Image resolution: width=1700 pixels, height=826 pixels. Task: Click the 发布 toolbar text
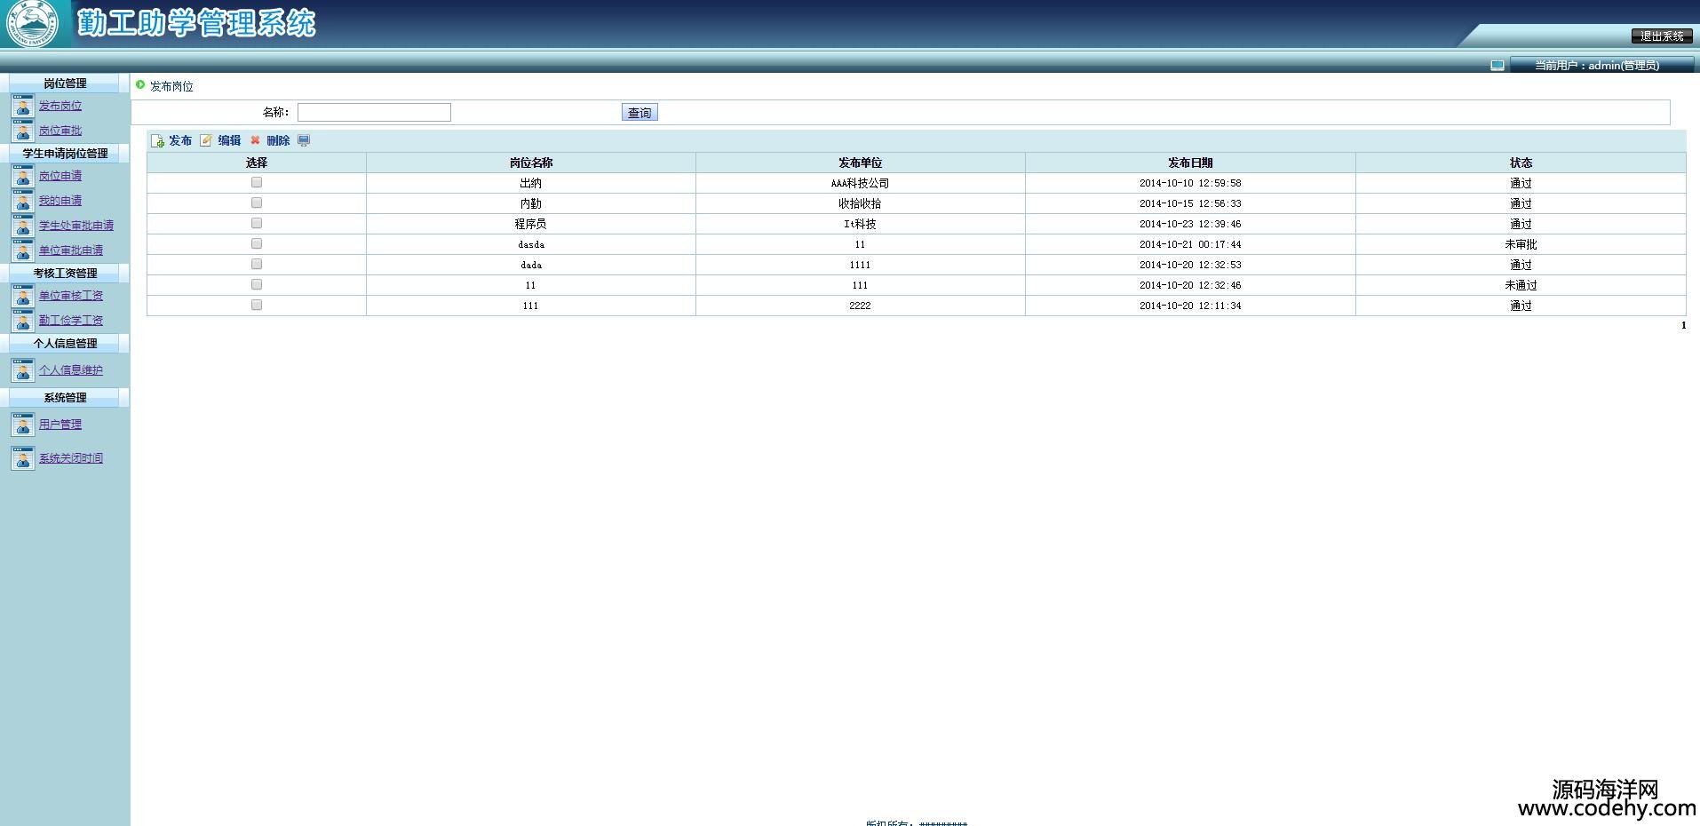click(180, 140)
